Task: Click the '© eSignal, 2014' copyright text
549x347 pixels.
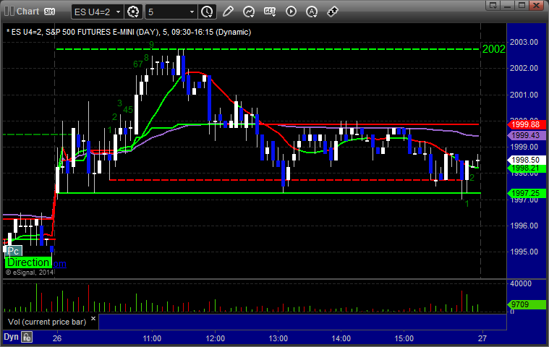Action: (x=30, y=272)
